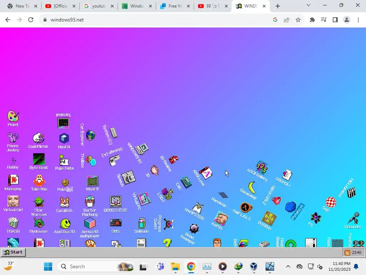This screenshot has width=366, height=275.
Task: Launch the Acid Box 93 smiley icon
Action: coord(65,223)
